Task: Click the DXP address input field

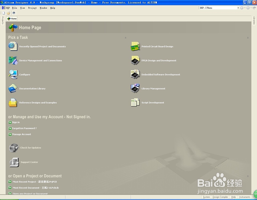Action: [x=218, y=8]
